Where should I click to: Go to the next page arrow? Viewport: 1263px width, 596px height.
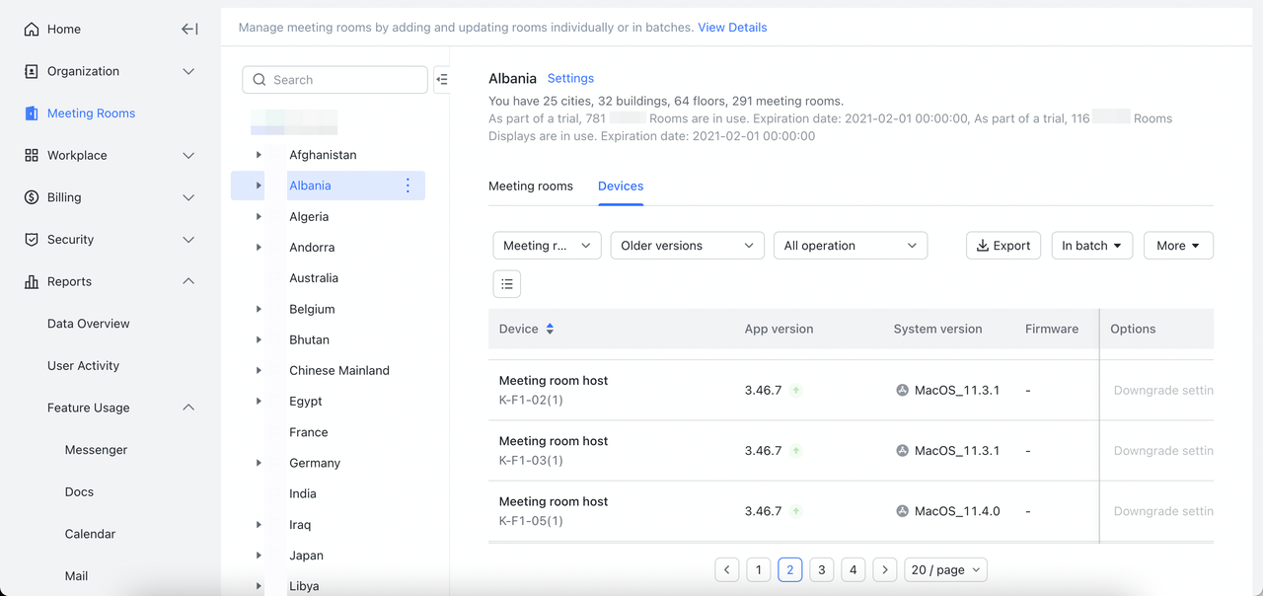(x=885, y=569)
